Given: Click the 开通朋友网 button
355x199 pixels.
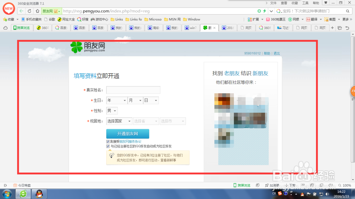Looking at the screenshot, I should [127, 134].
